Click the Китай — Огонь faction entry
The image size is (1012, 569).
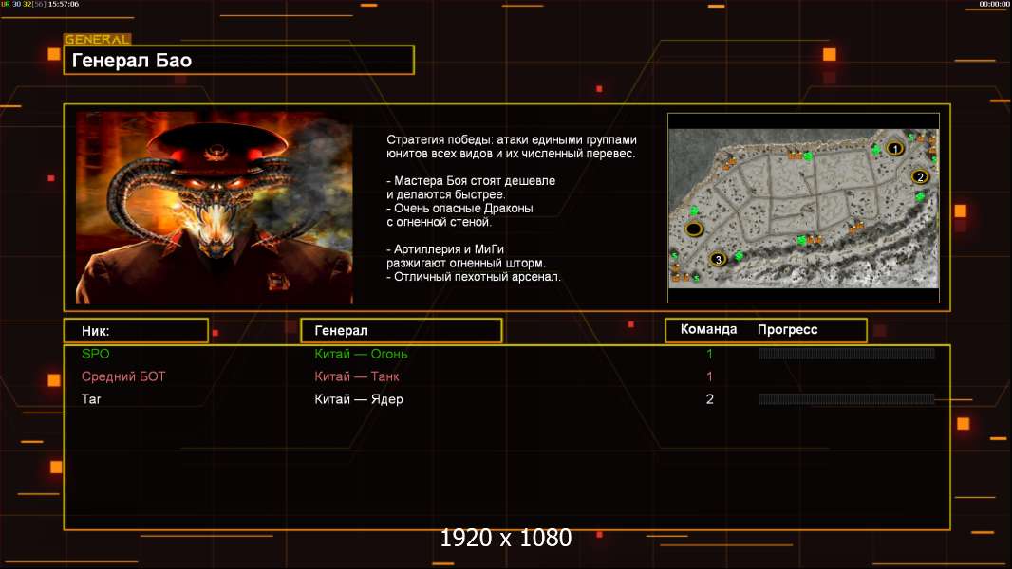361,354
